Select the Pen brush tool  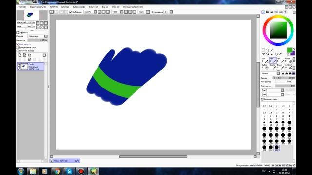coord(273,60)
